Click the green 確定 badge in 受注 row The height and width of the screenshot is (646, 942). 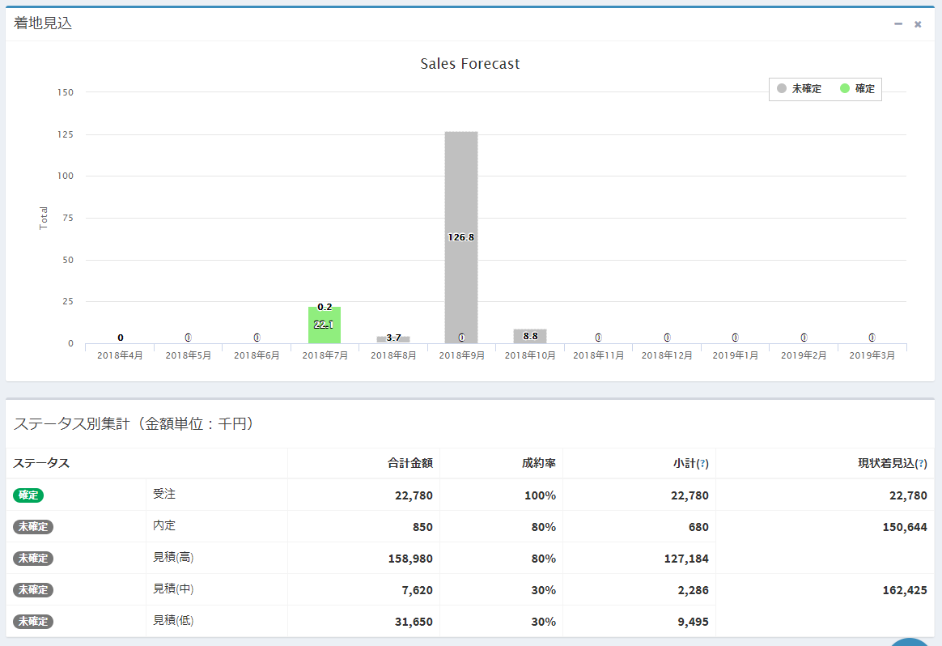28,495
